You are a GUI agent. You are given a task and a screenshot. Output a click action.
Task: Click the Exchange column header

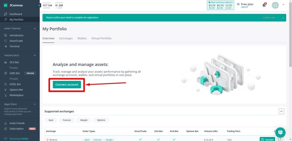(51, 131)
